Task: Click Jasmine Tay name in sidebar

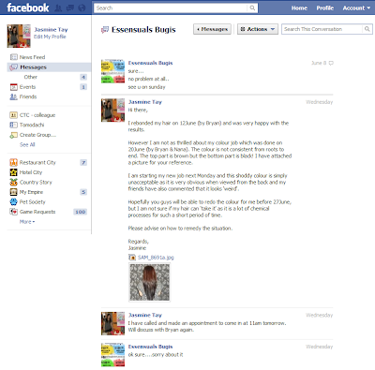Action: tap(51, 30)
